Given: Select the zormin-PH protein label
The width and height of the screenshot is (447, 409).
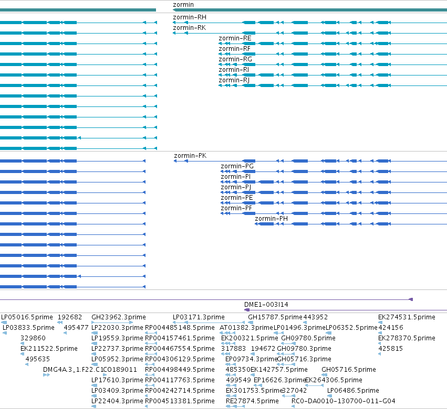Looking at the screenshot, I should point(271,219).
